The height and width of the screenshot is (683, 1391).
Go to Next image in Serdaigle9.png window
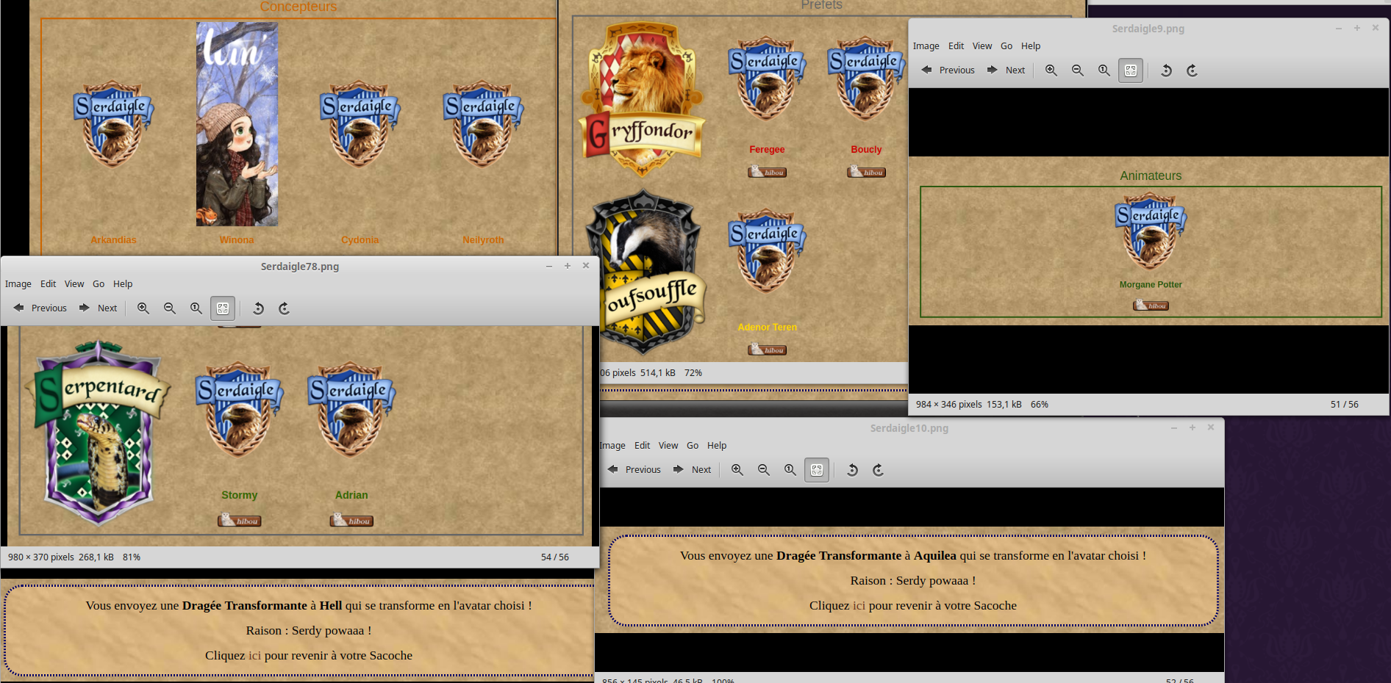click(1006, 71)
